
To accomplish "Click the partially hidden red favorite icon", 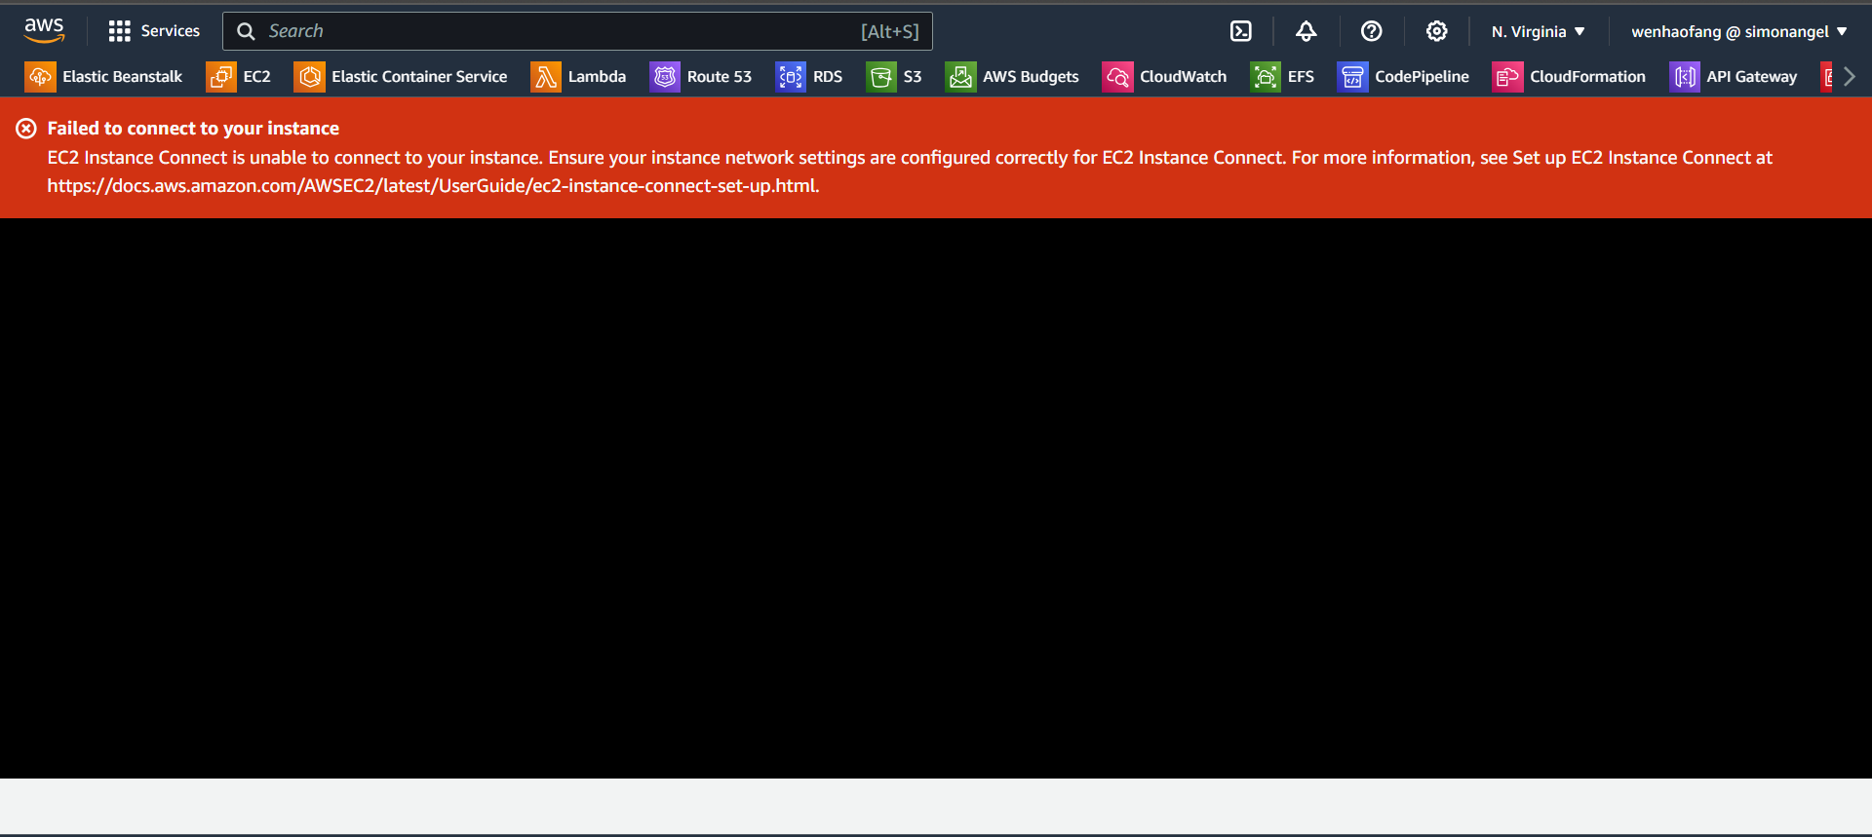I will (1827, 76).
